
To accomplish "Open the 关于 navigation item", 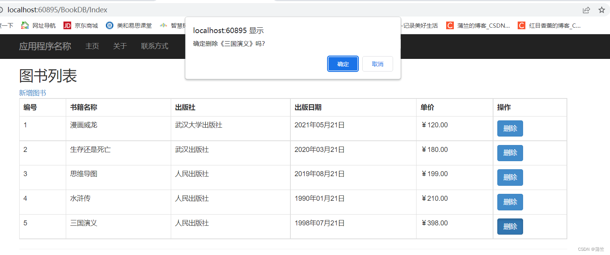I will tap(120, 46).
